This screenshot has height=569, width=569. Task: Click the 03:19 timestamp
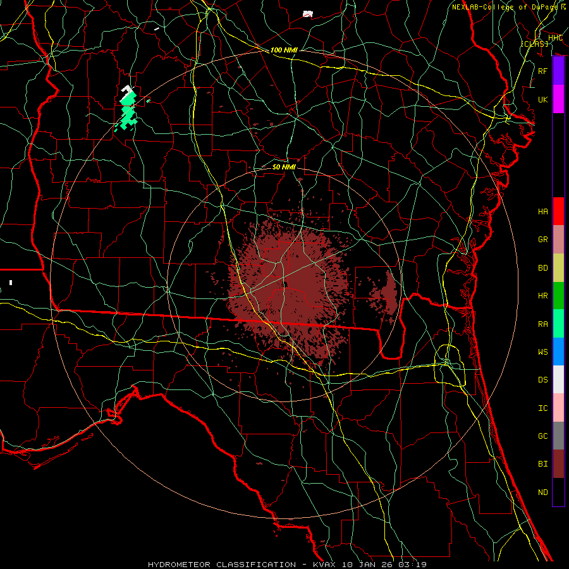412,565
